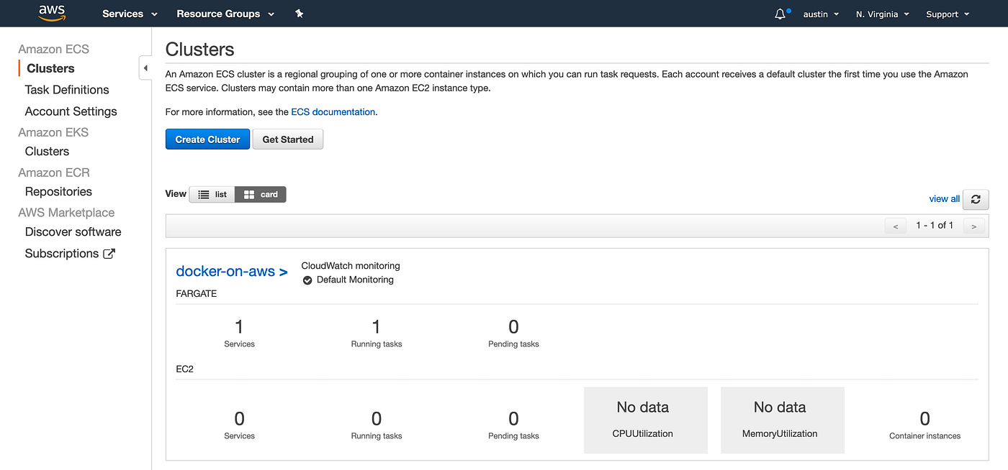Screen dimensions: 1008x470
Task: Switch clusters view to card
Action: tap(260, 194)
